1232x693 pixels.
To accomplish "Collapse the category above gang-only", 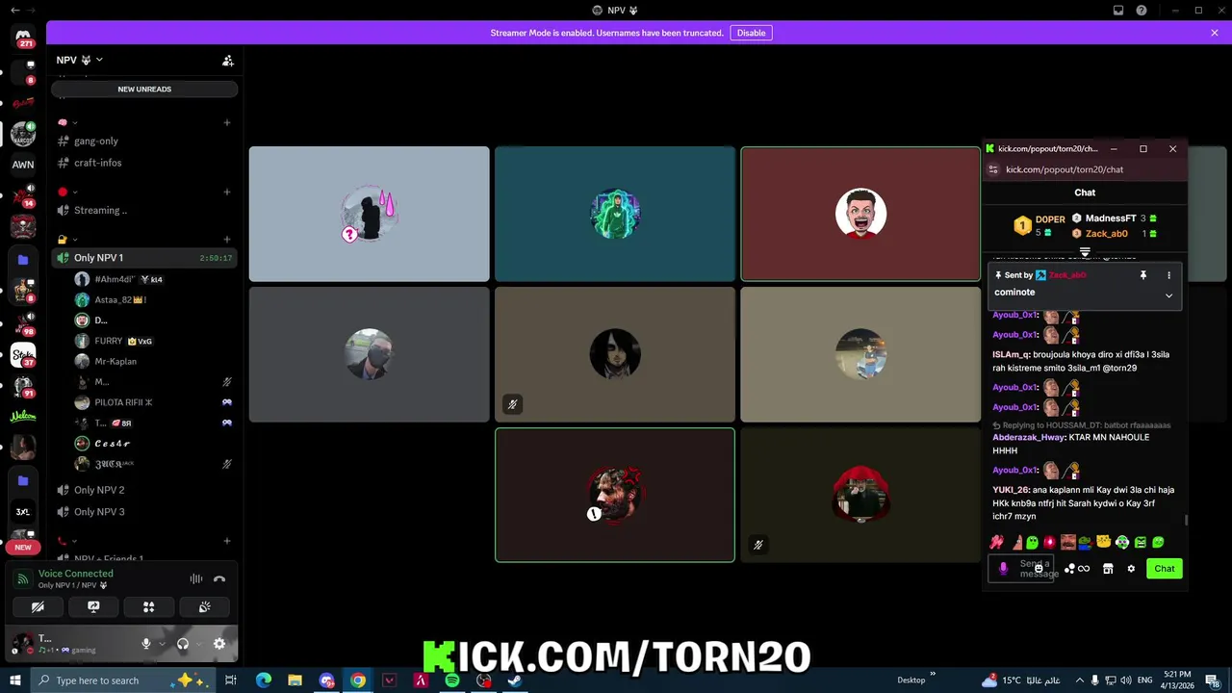I will coord(67,122).
